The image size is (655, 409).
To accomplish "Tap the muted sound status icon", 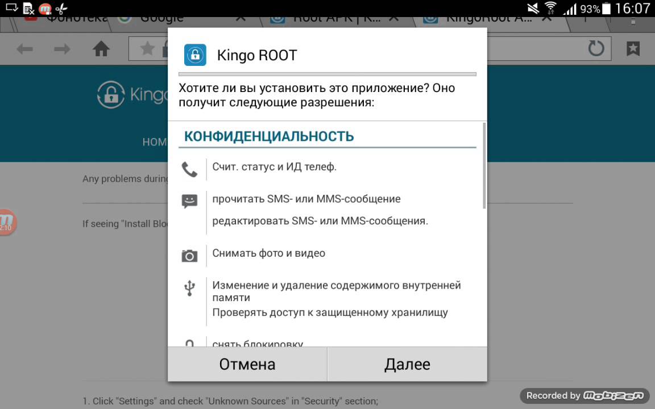I will pyautogui.click(x=533, y=8).
